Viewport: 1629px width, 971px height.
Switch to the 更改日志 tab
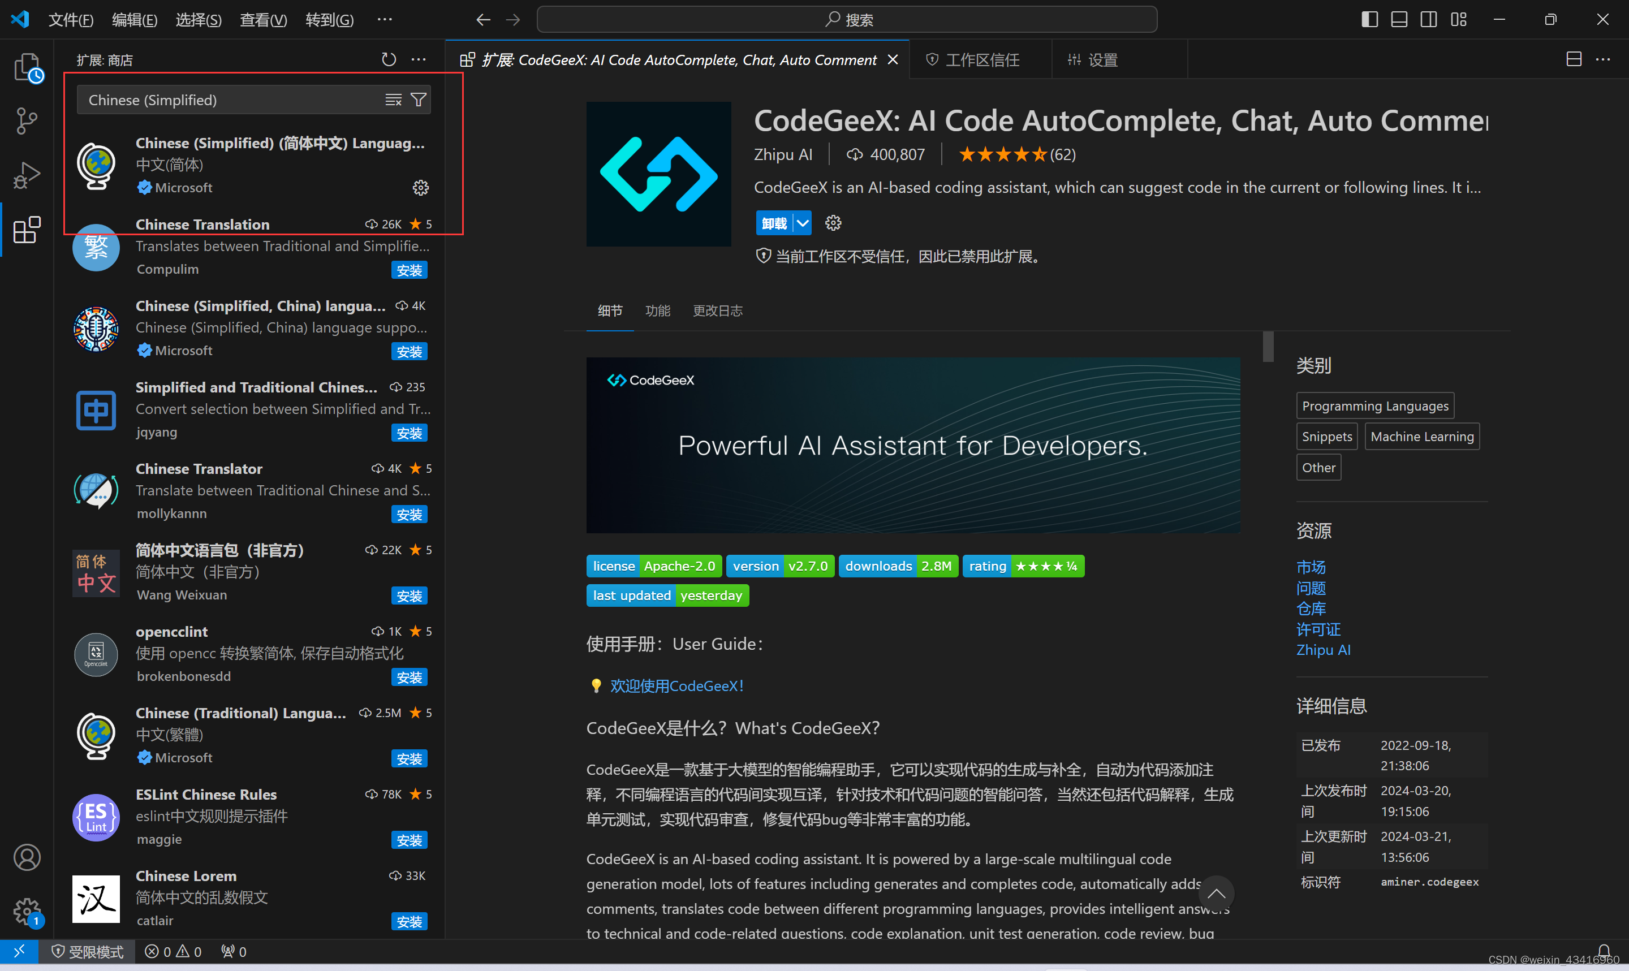coord(718,311)
